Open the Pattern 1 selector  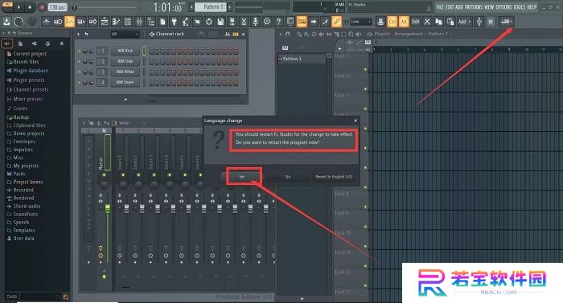click(x=211, y=6)
